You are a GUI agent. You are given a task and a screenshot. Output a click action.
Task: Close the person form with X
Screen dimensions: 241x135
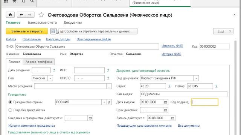click(234, 15)
